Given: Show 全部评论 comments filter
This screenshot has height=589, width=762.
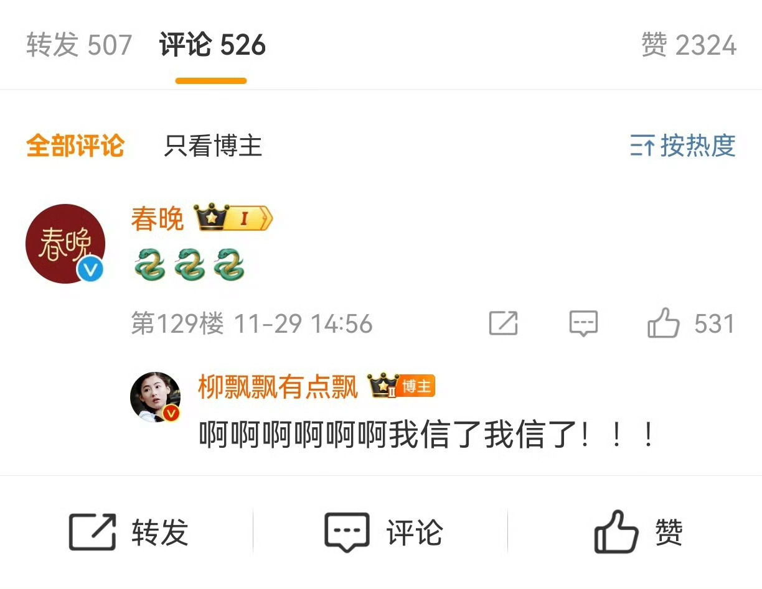Looking at the screenshot, I should 75,146.
